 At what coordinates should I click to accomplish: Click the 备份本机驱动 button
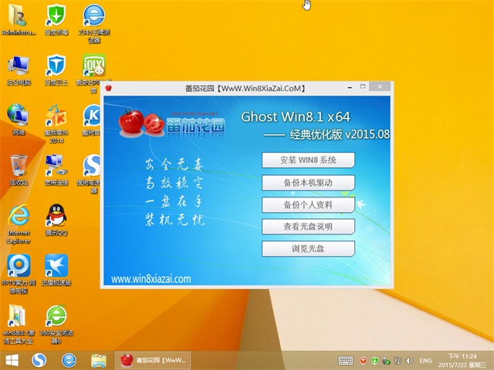[308, 183]
